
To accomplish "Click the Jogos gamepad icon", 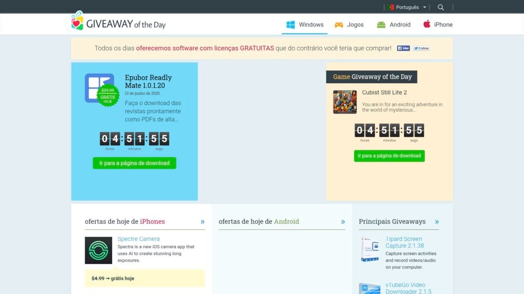I will pyautogui.click(x=339, y=24).
